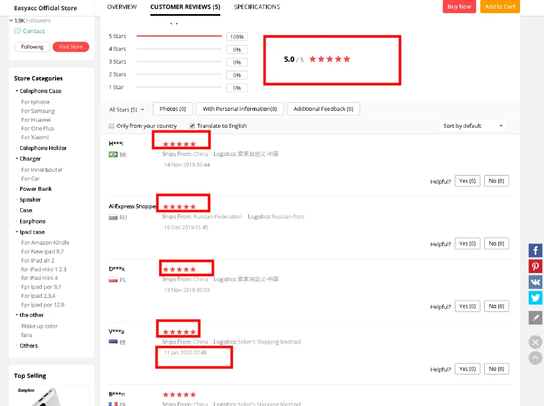Click the Brazil flag next to BR
This screenshot has height=406, width=544.
tap(113, 155)
